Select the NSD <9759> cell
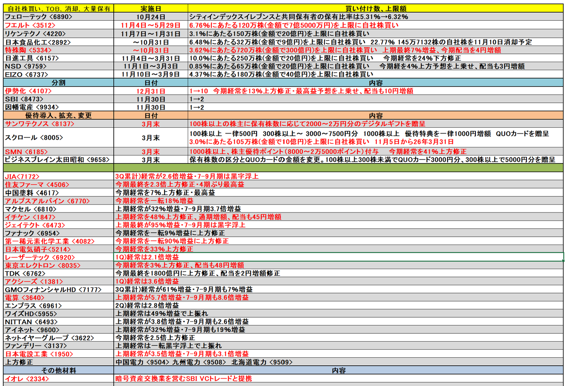The width and height of the screenshot is (566, 386). tap(58, 66)
